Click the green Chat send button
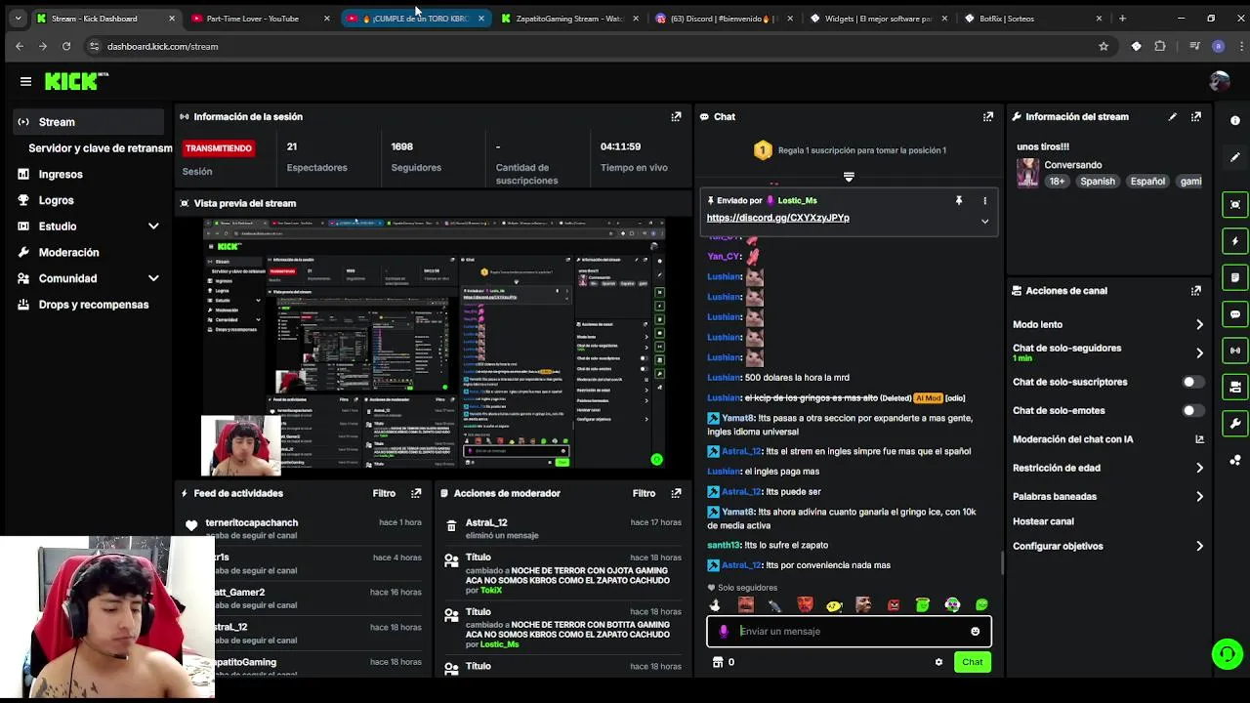This screenshot has height=703, width=1250. 972,662
